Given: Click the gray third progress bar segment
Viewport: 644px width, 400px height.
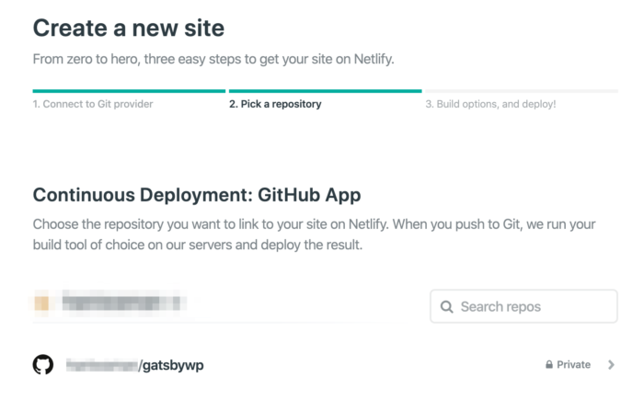Looking at the screenshot, I should (521, 91).
